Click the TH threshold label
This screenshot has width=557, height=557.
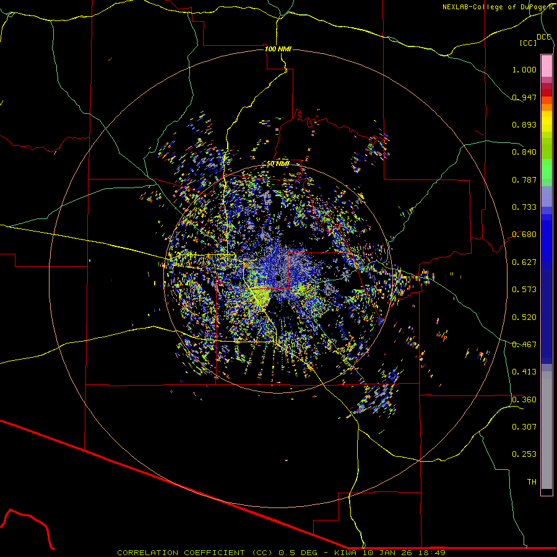(x=532, y=482)
